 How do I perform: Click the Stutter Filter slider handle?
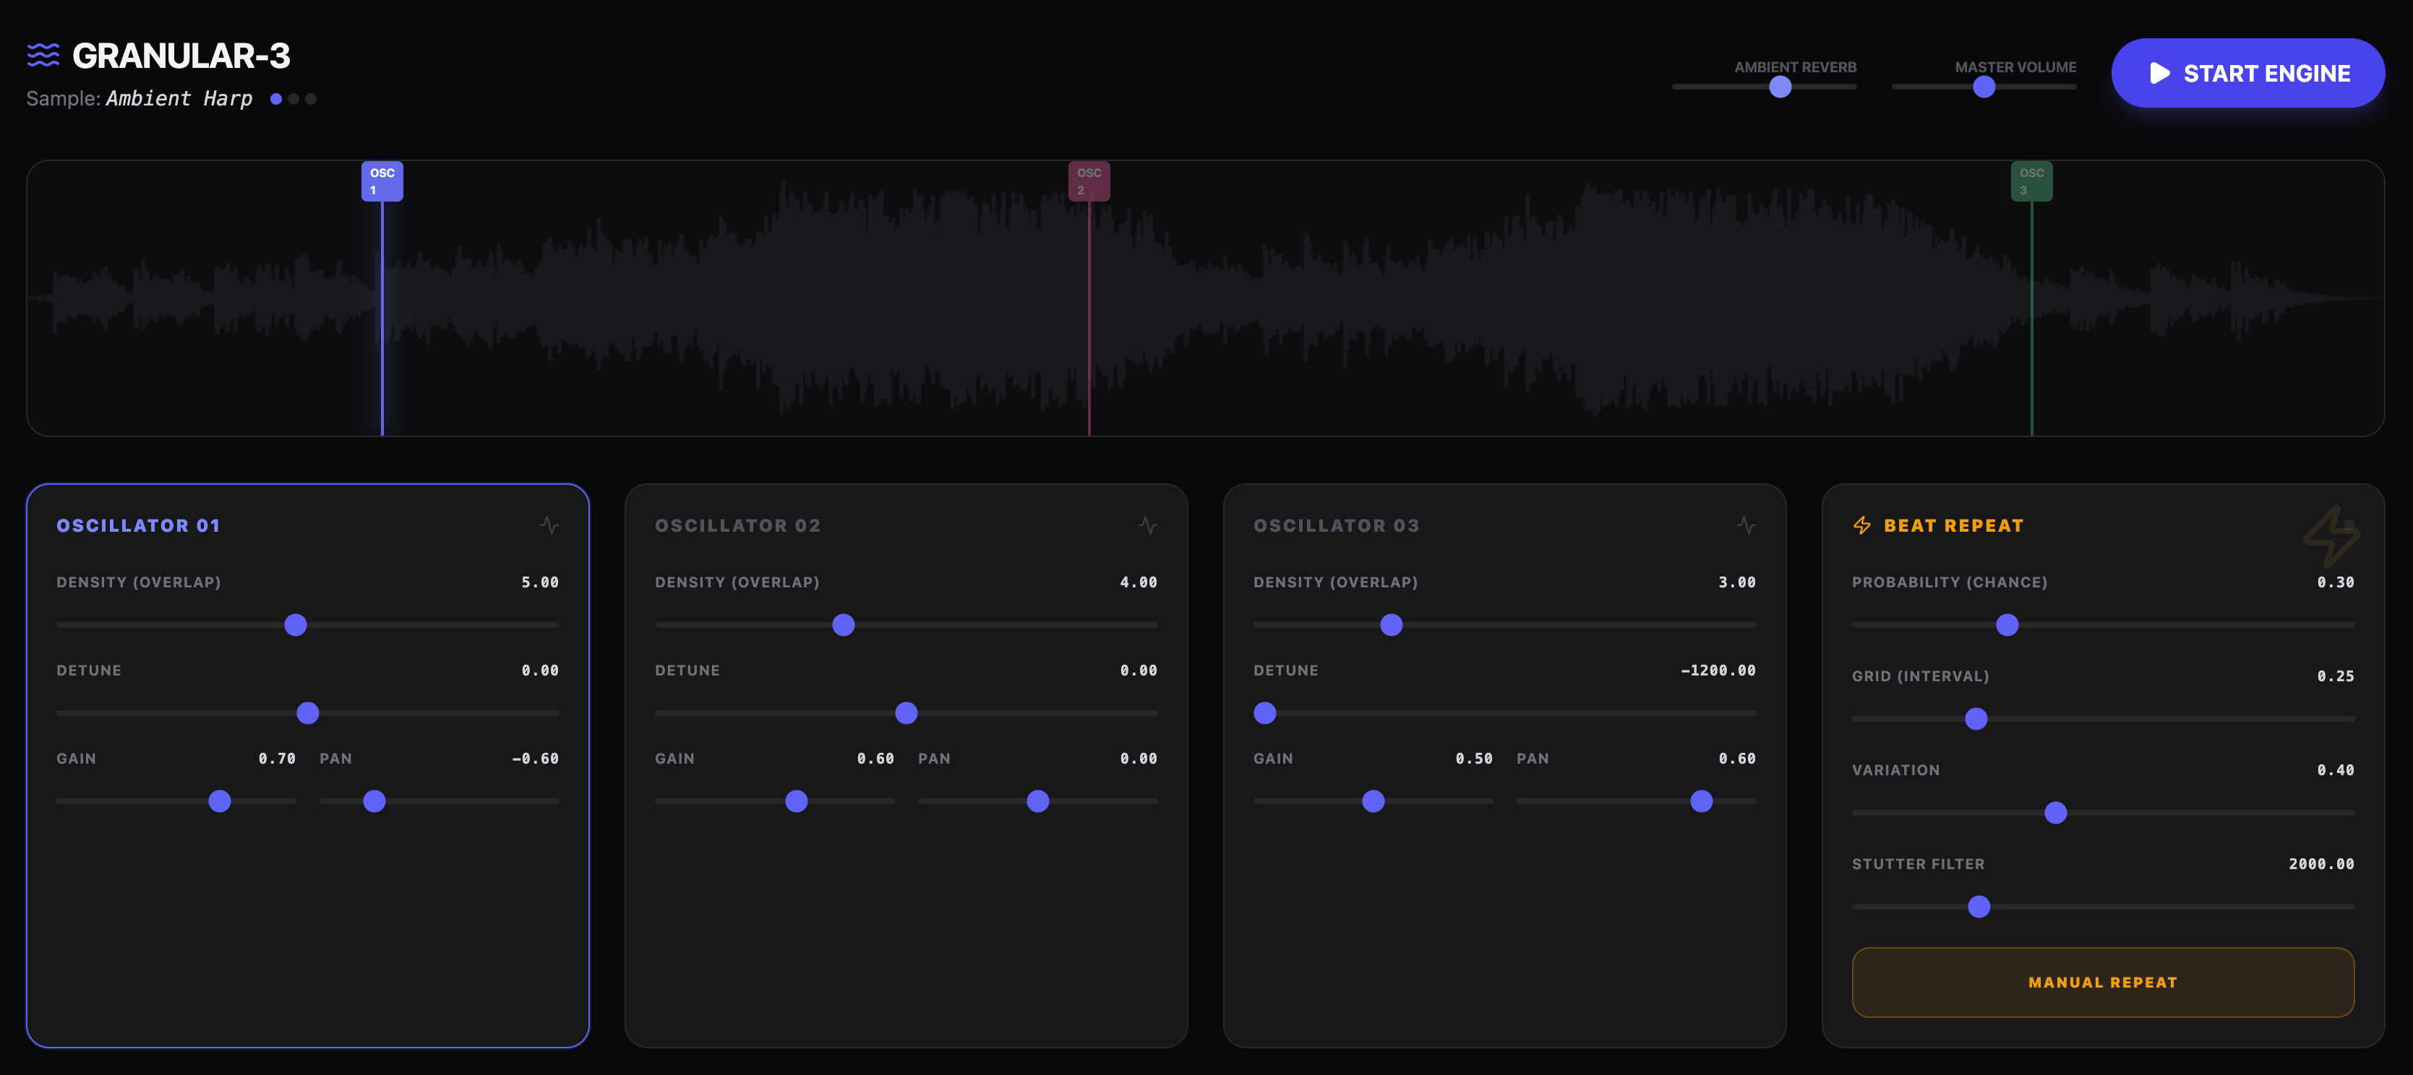1979,907
